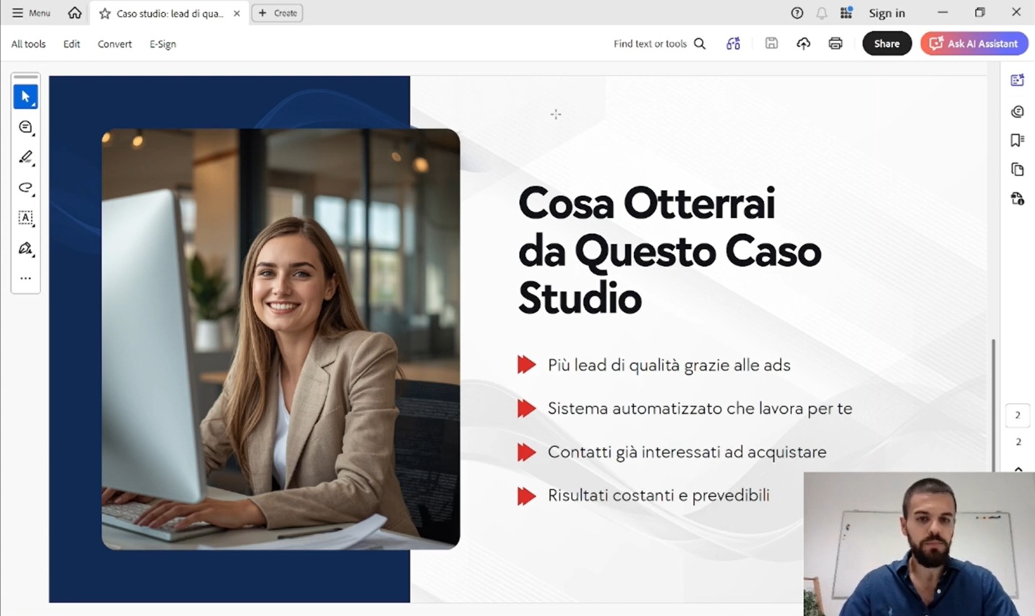Click the Create new tab button
Image resolution: width=1035 pixels, height=616 pixels.
coord(278,13)
